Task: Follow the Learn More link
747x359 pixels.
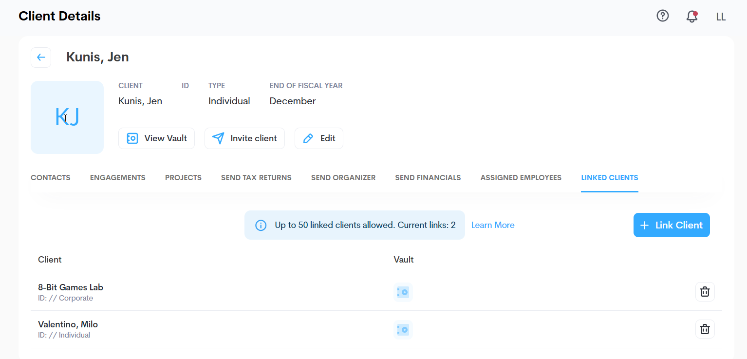Action: [493, 225]
